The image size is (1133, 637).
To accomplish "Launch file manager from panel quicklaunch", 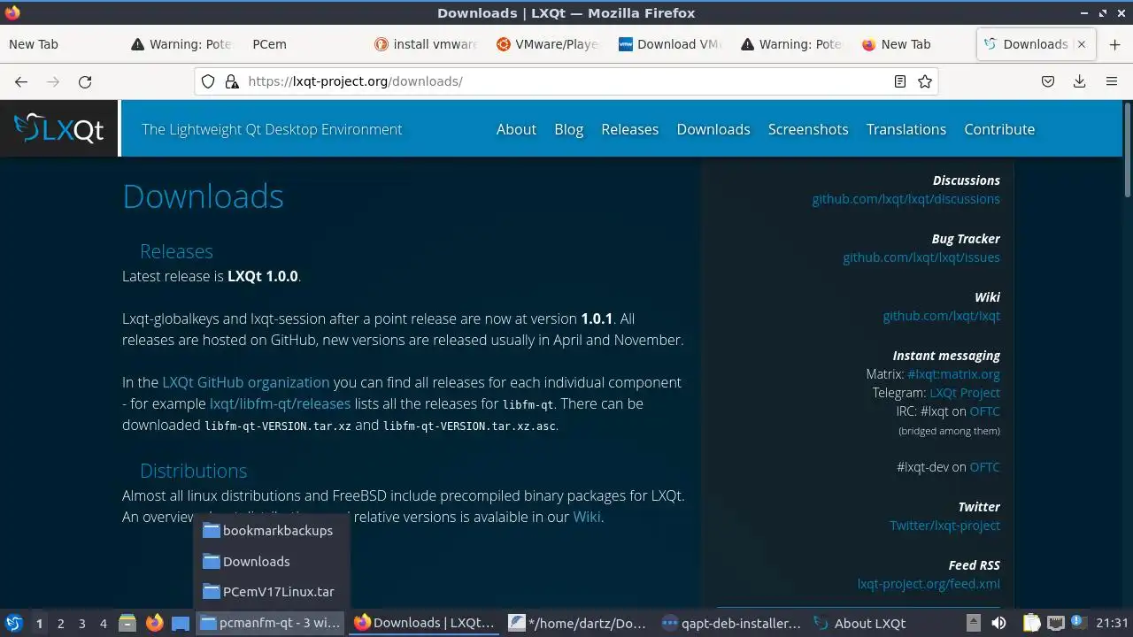I will tap(127, 623).
